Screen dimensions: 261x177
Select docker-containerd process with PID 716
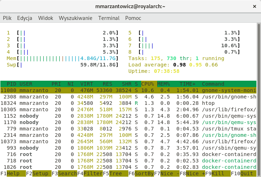(128, 154)
